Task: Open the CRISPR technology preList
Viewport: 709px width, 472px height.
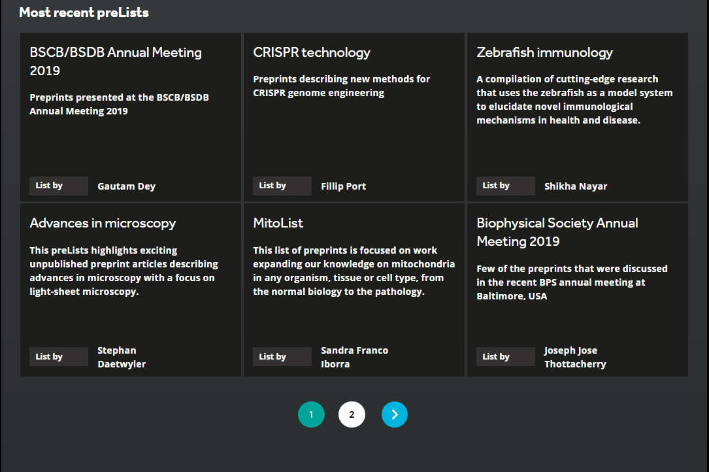Action: (312, 52)
